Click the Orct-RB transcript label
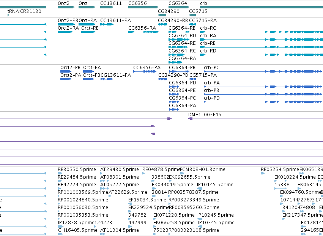The width and height of the screenshot is (323, 236). point(90,28)
